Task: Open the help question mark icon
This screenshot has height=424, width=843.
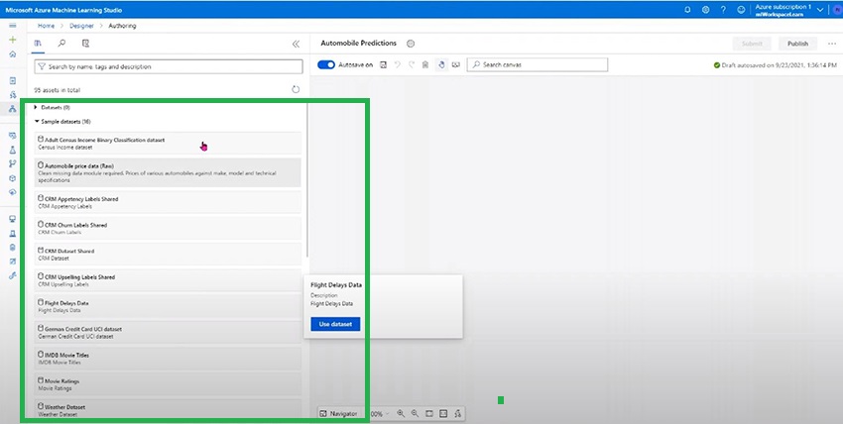Action: (x=723, y=10)
